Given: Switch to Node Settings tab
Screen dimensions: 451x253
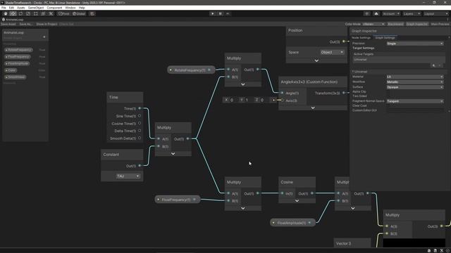Looking at the screenshot, I should point(361,37).
